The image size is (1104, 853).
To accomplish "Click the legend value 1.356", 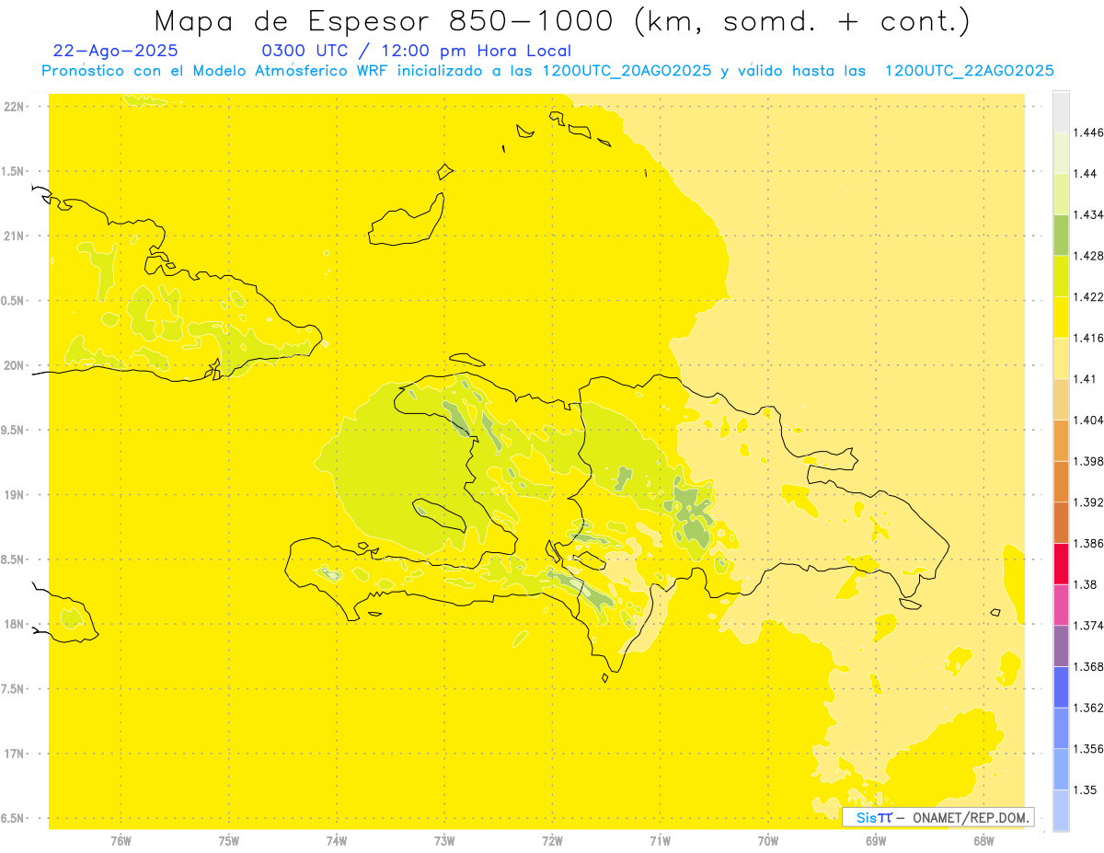I will click(1088, 748).
